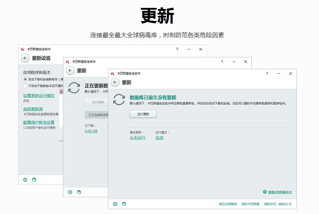Click 最后更新： label
This screenshot has width=319, height=214.
[x=137, y=132]
